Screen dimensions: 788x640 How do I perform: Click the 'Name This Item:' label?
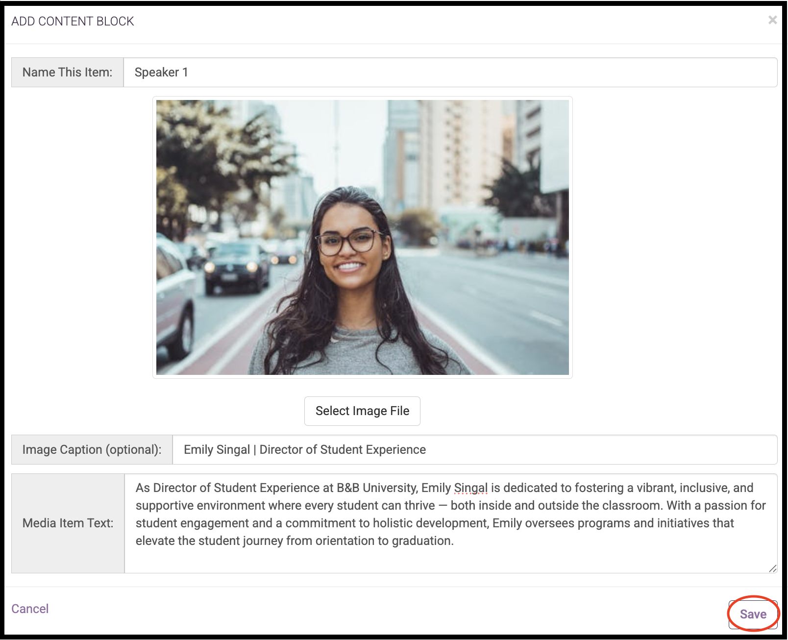pos(68,73)
